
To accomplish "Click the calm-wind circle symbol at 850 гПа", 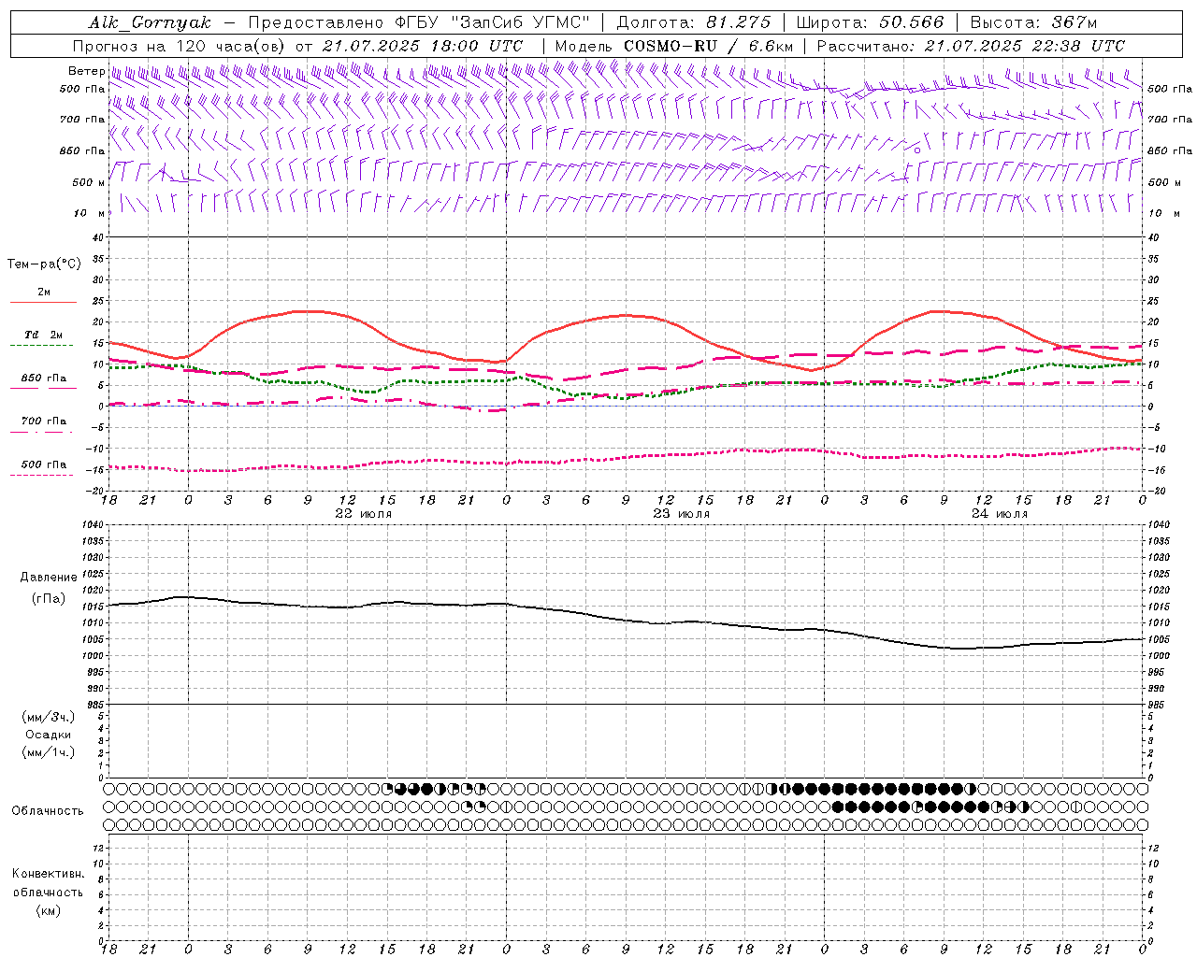I will pyautogui.click(x=917, y=150).
